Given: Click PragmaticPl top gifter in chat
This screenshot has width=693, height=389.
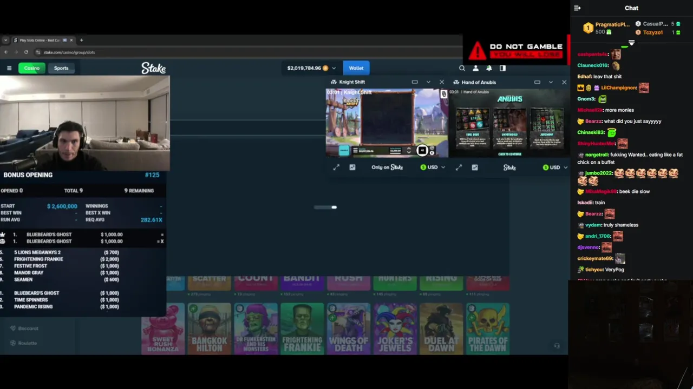Looking at the screenshot, I should click(612, 25).
